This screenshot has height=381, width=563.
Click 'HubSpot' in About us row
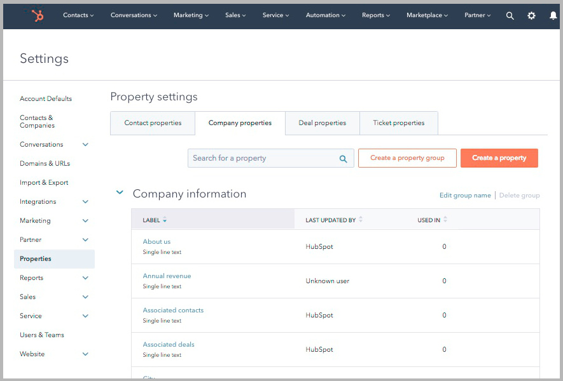(319, 246)
